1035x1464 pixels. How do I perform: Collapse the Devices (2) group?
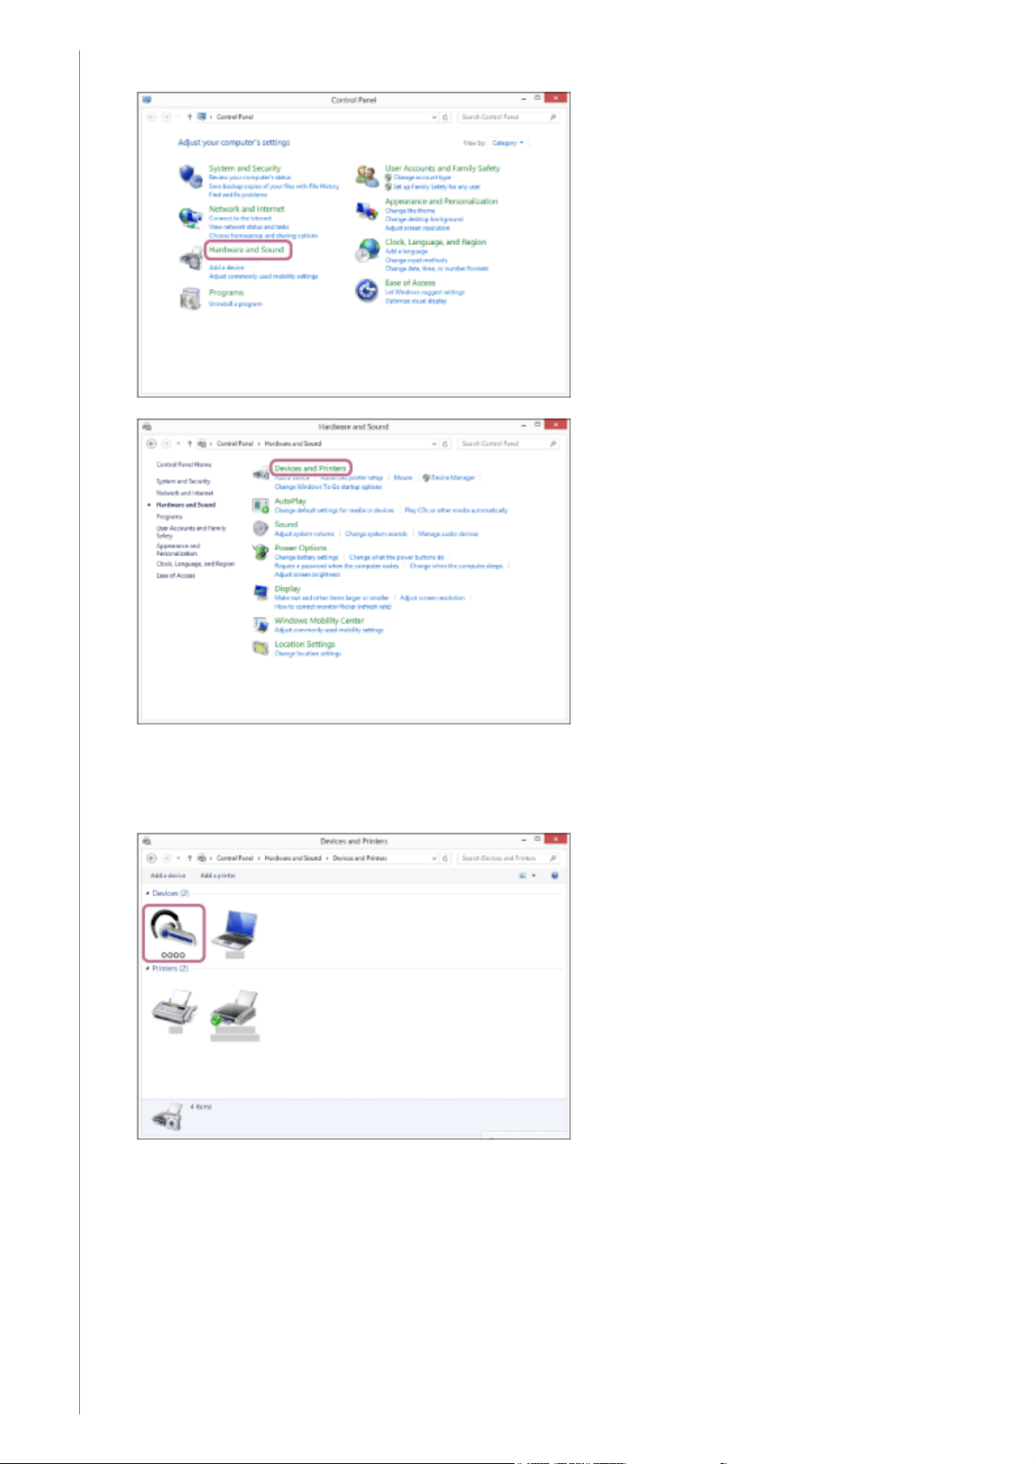147,893
